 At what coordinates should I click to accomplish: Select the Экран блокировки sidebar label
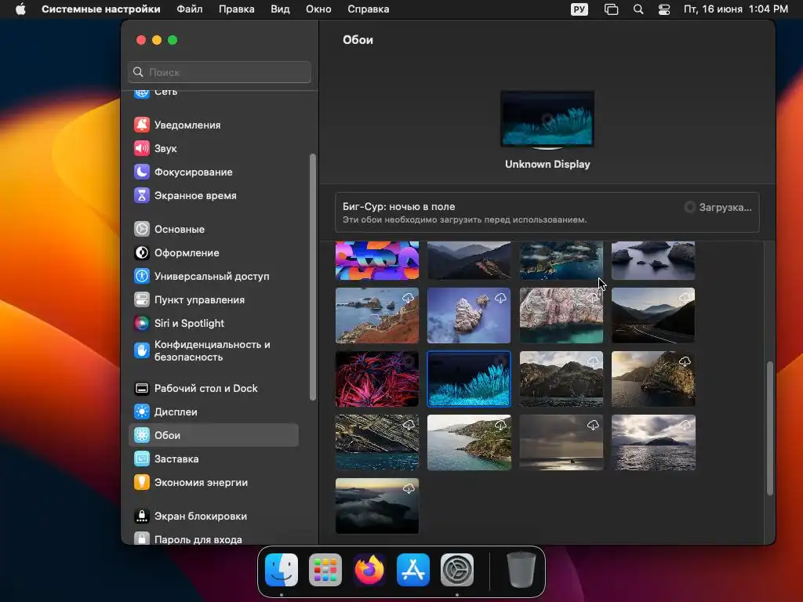click(x=201, y=517)
